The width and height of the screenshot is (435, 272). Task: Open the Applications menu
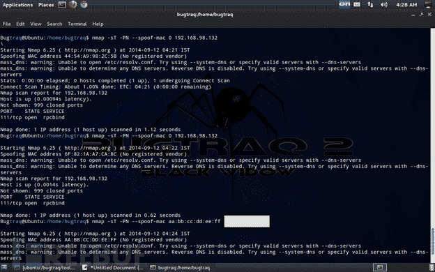17,5
